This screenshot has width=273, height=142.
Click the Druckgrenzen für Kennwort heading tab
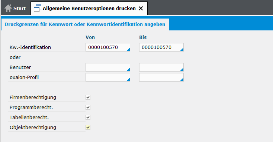click(85, 24)
